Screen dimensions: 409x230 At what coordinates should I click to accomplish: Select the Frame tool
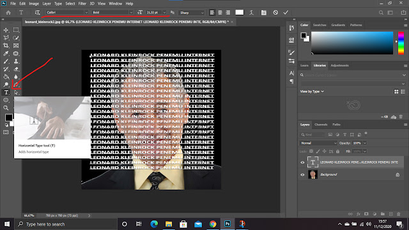point(16,46)
